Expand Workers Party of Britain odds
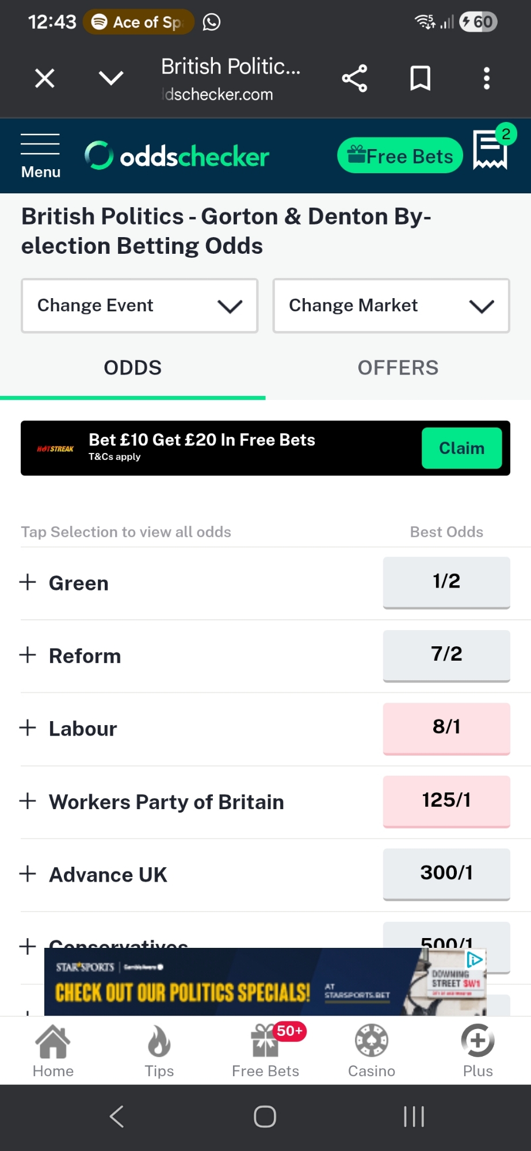Screen dimensions: 531x1151 tap(28, 801)
